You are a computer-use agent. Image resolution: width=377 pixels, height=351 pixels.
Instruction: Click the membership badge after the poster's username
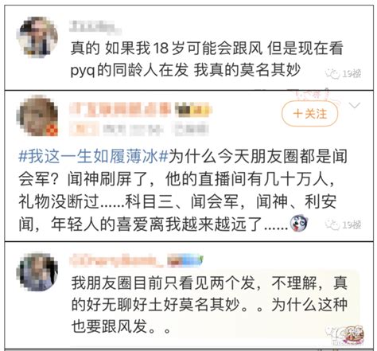193,110
